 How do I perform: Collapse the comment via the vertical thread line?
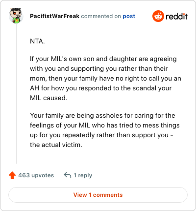pyautogui.click(x=16, y=94)
